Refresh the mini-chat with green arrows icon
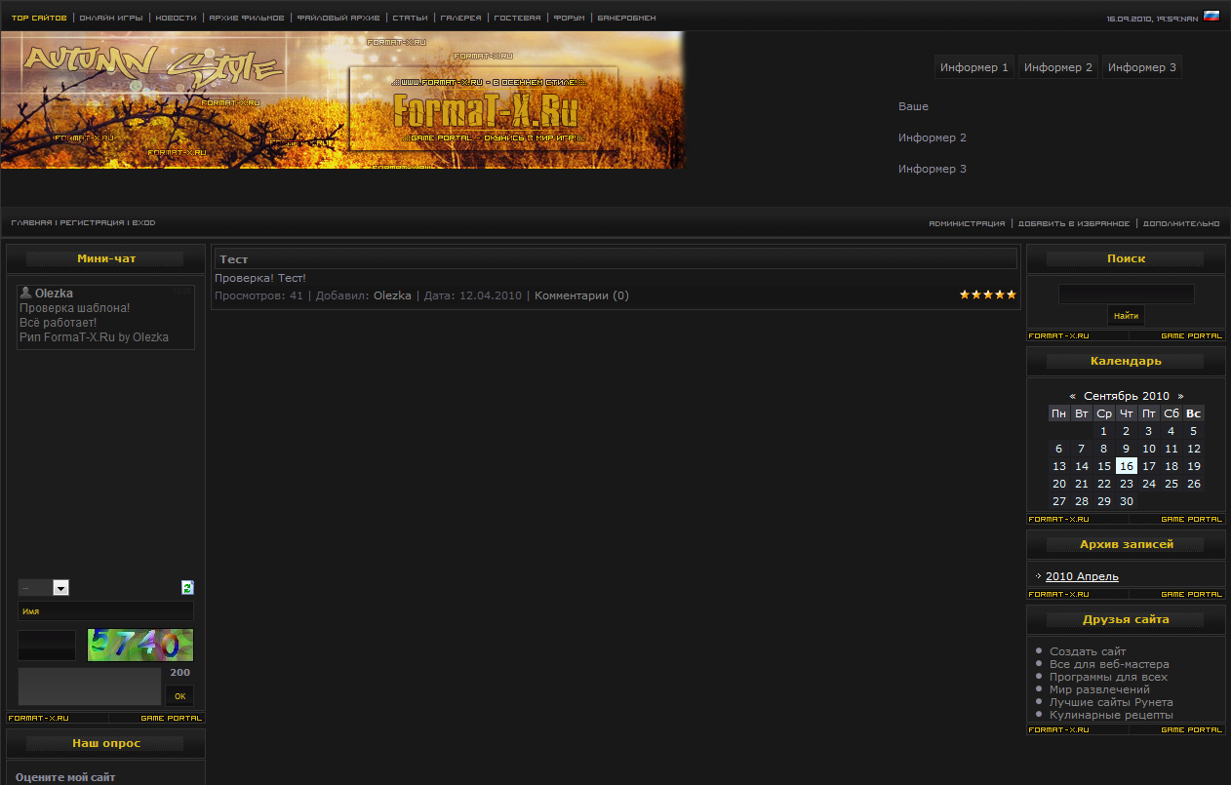Viewport: 1231px width, 785px height. pyautogui.click(x=187, y=587)
